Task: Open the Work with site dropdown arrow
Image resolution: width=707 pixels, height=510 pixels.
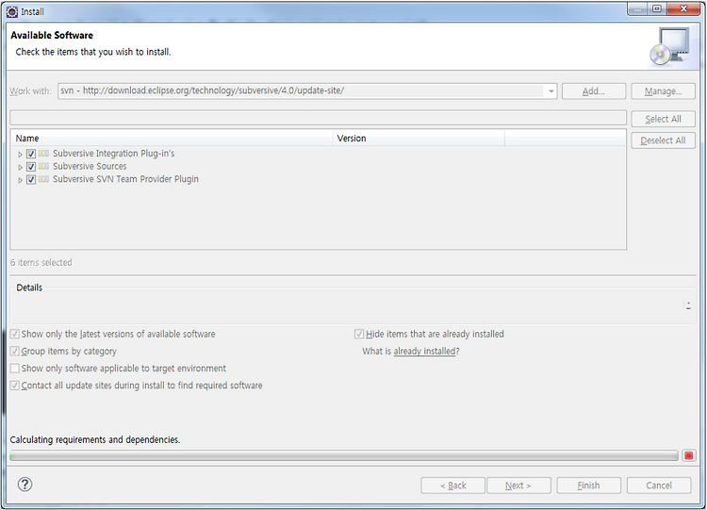Action: click(x=551, y=91)
